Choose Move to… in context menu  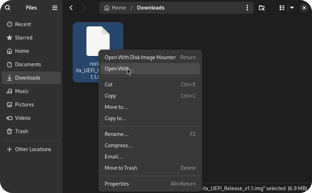pos(150,107)
